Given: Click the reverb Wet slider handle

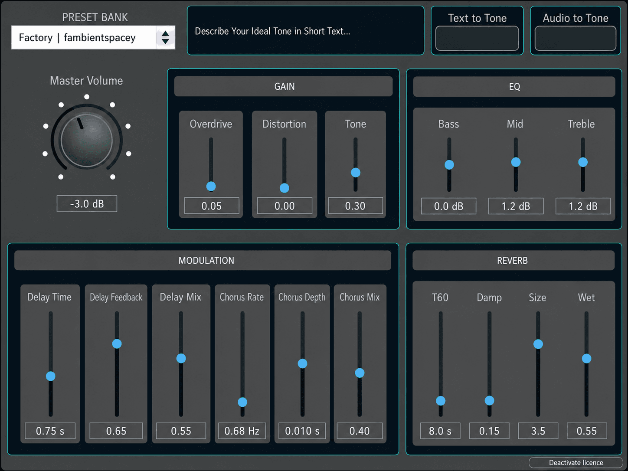Looking at the screenshot, I should [586, 358].
